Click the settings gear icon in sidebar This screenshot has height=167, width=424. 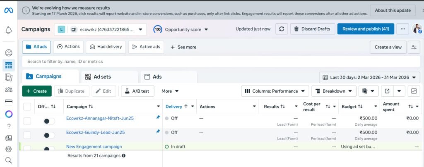9,149
